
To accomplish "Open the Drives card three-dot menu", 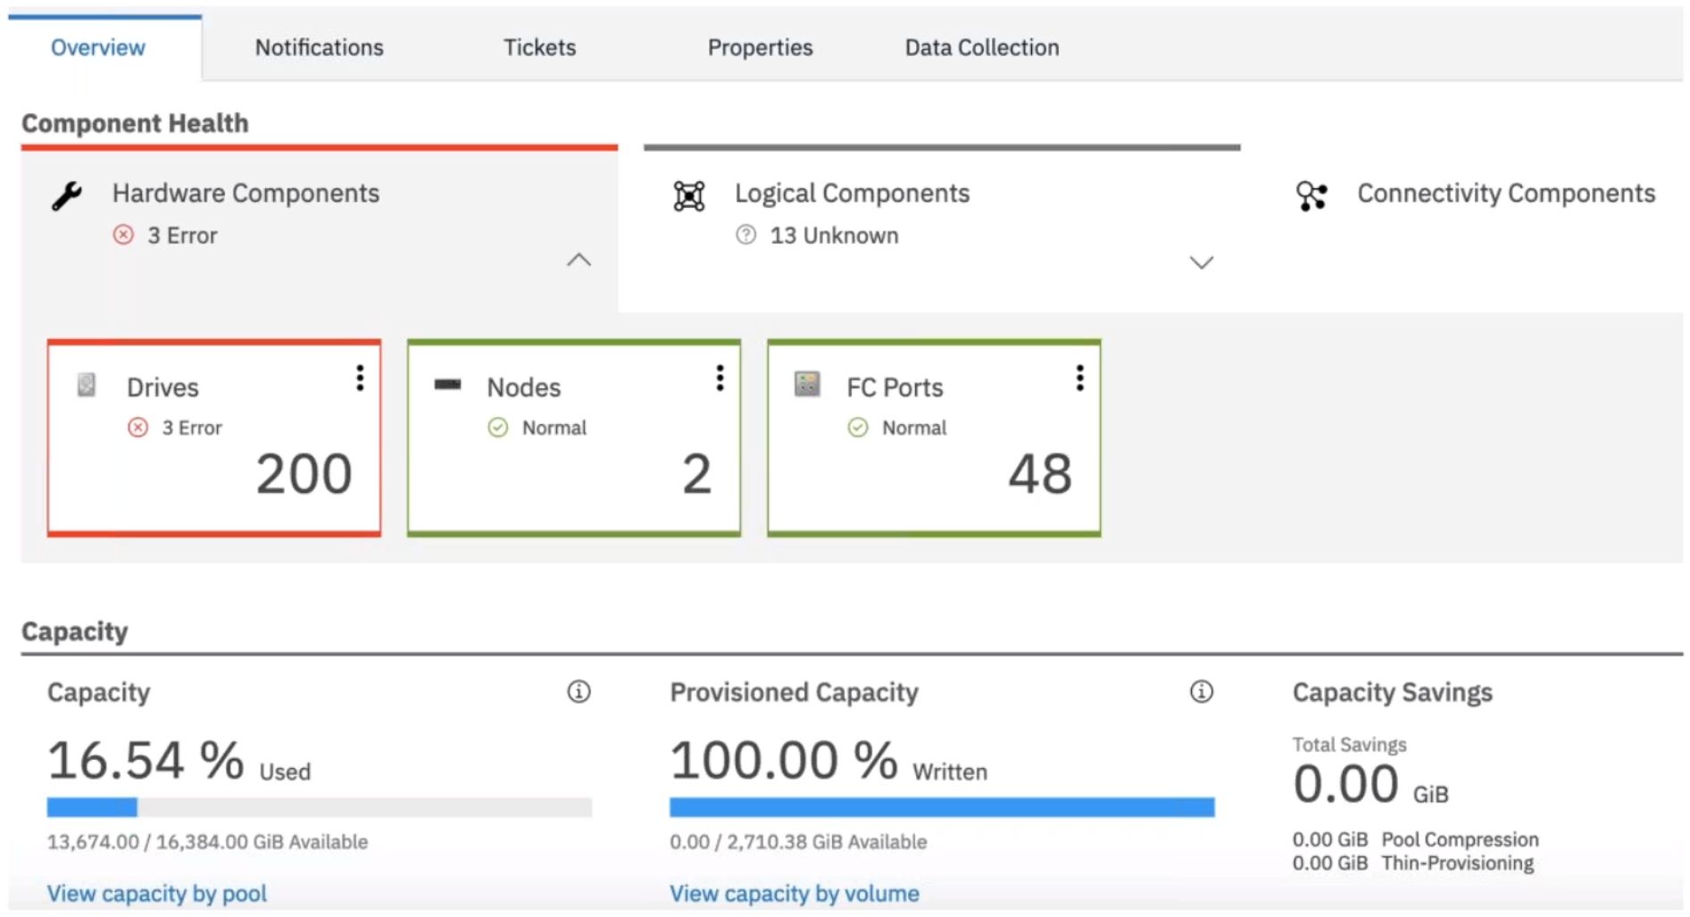I will click(360, 378).
